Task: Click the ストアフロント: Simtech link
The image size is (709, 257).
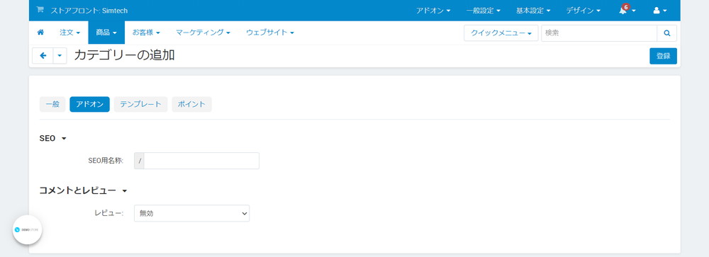Action: point(89,11)
